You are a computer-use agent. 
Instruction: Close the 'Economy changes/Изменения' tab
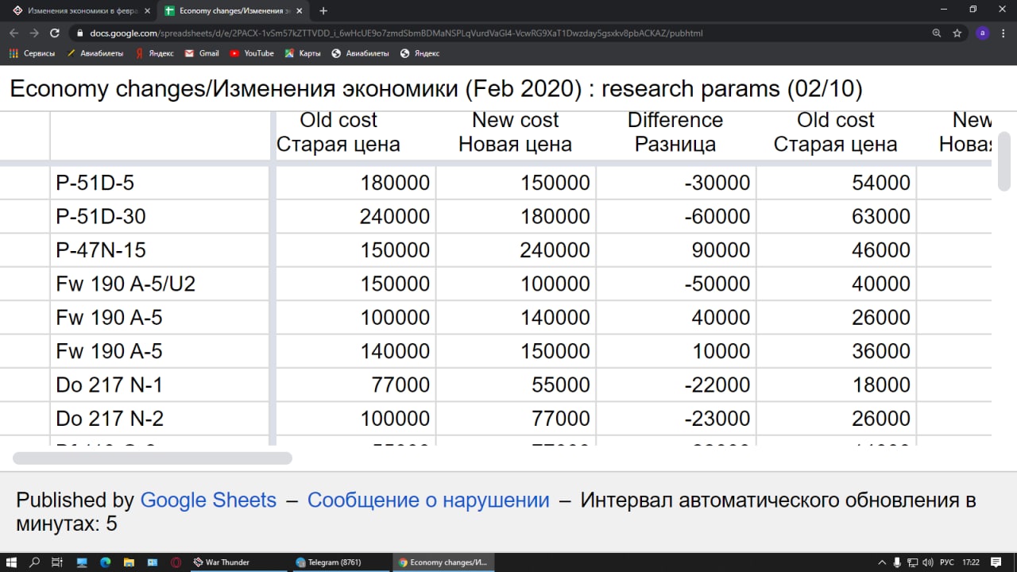(x=299, y=11)
